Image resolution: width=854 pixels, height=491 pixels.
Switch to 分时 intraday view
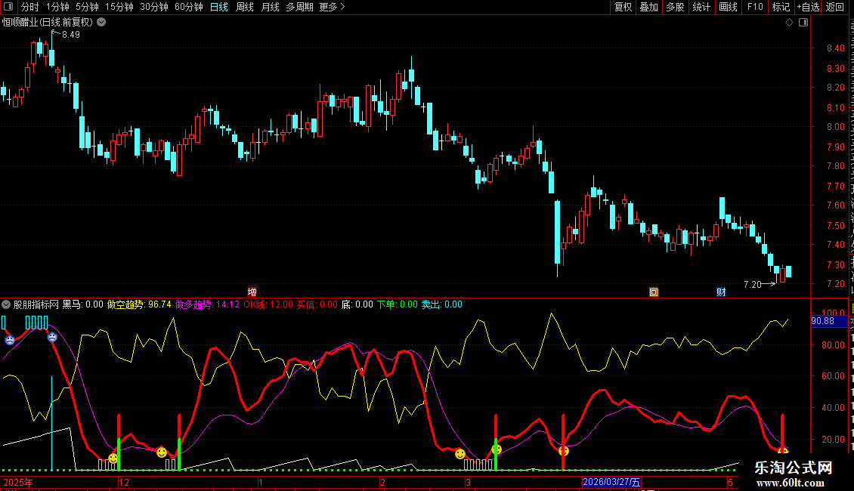pos(30,7)
